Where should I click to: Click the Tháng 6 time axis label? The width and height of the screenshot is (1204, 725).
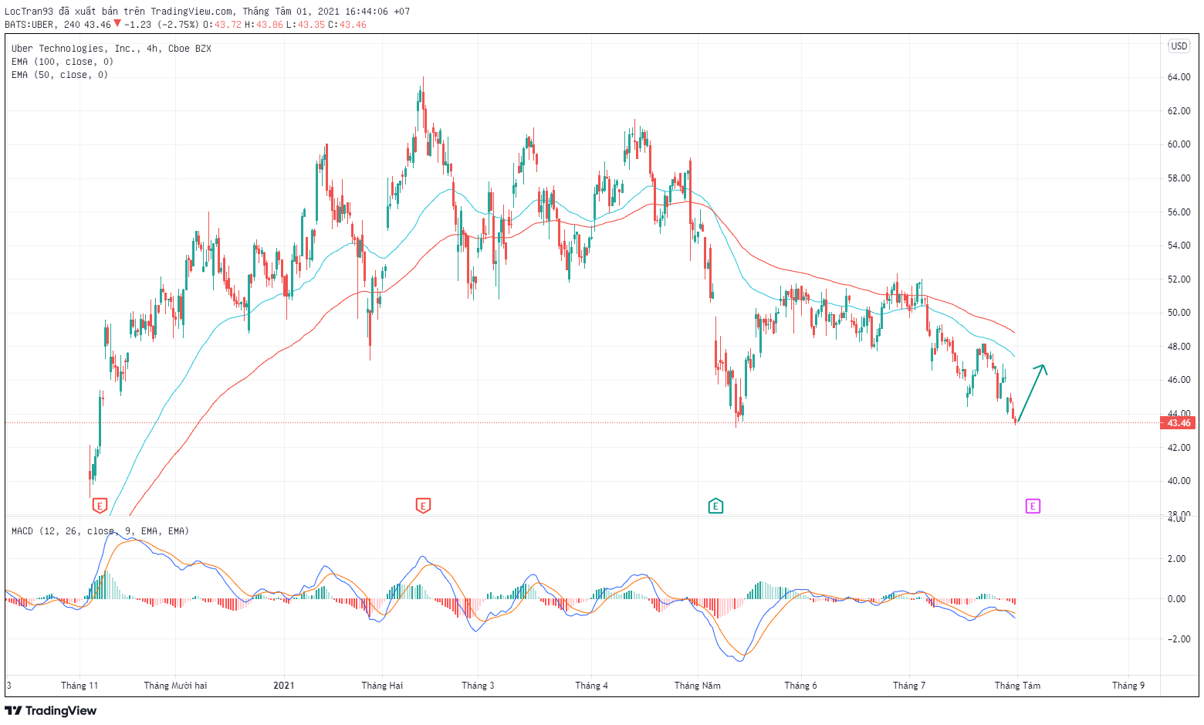[x=800, y=686]
